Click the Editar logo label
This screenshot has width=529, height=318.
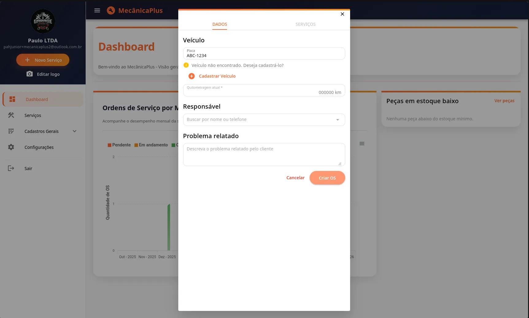pos(48,74)
